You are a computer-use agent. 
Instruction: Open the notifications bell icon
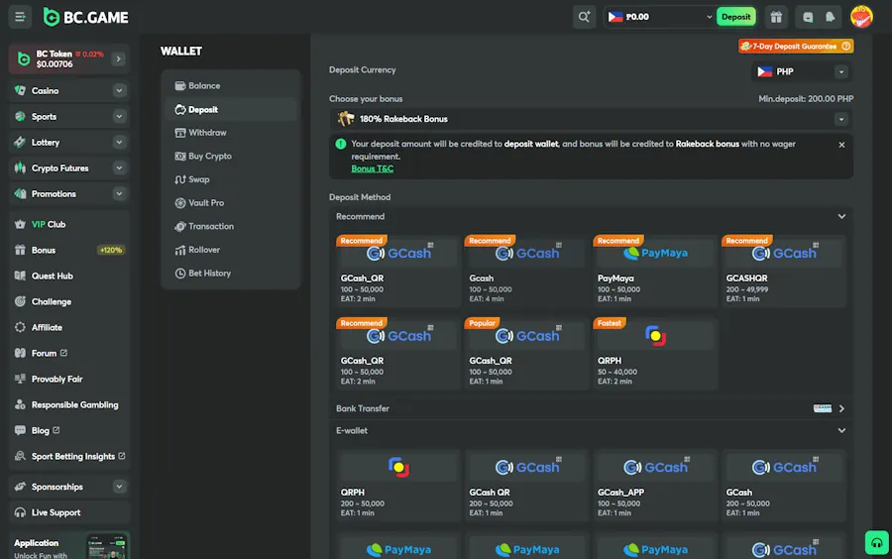coord(830,17)
